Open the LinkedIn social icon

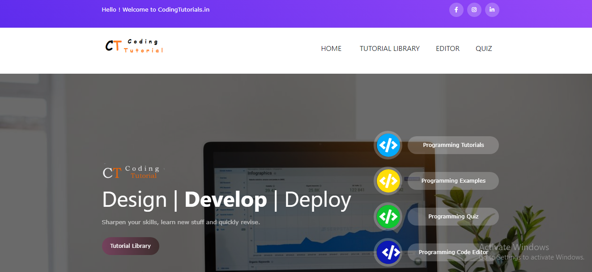492,10
